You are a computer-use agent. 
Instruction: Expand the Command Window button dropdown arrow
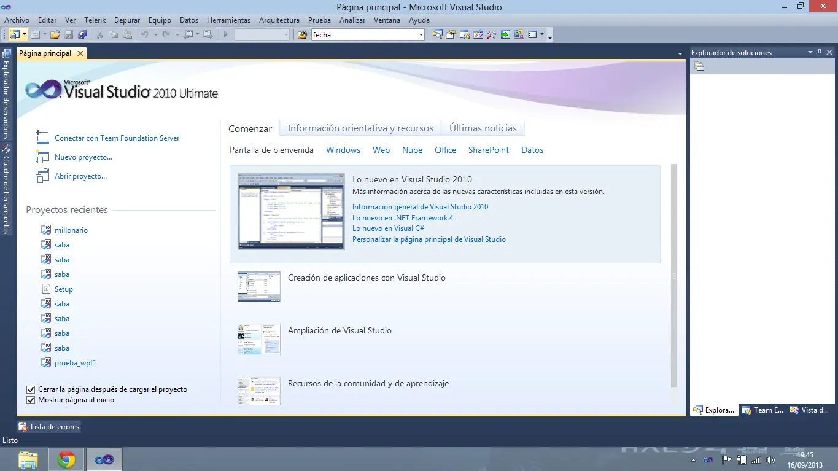(542, 35)
